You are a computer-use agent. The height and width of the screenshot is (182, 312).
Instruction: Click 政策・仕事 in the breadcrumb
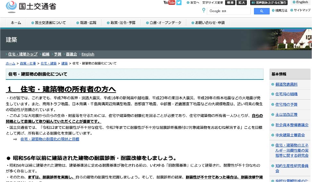coord(28,63)
